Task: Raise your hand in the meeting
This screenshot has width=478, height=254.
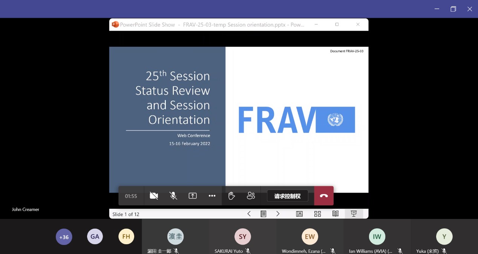Action: click(x=231, y=196)
